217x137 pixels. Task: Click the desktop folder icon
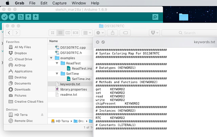183,17
